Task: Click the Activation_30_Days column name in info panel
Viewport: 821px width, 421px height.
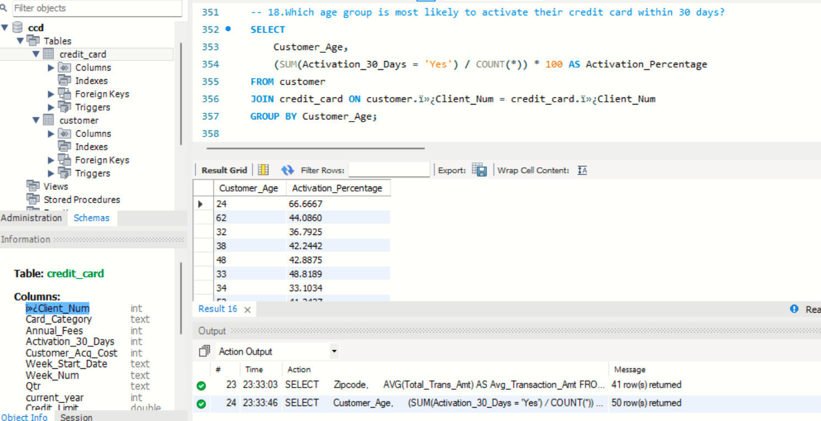Action: pyautogui.click(x=70, y=342)
